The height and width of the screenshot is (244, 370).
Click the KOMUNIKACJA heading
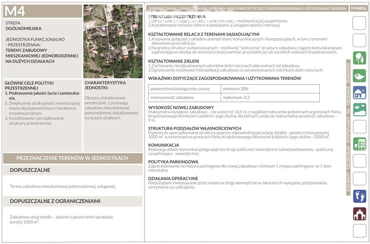164,145
